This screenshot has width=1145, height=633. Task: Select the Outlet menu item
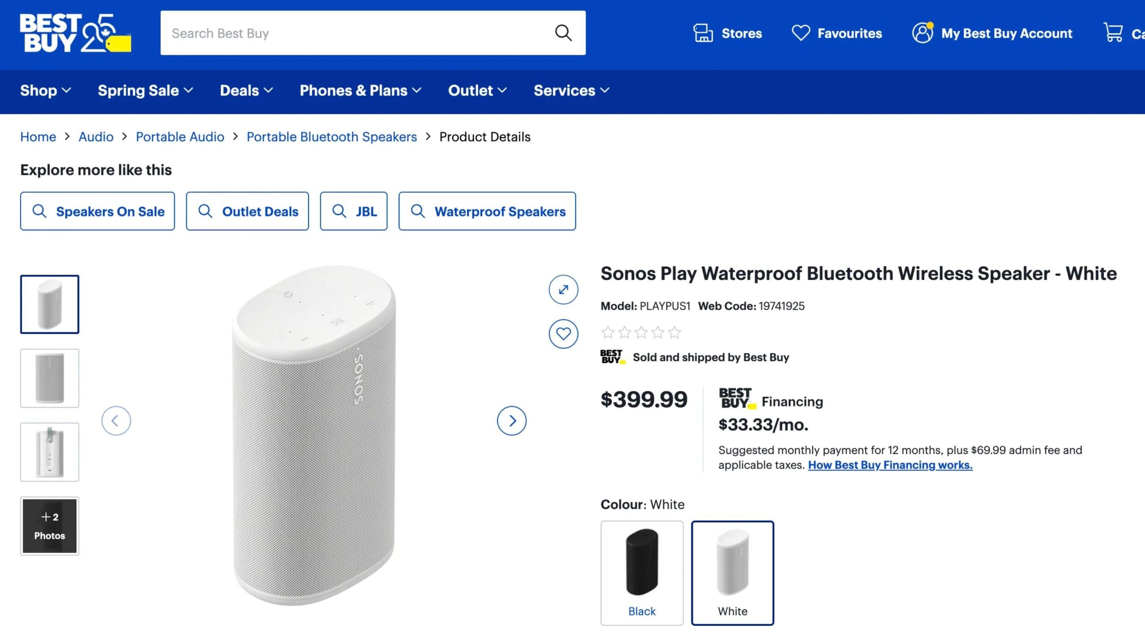[x=476, y=90]
